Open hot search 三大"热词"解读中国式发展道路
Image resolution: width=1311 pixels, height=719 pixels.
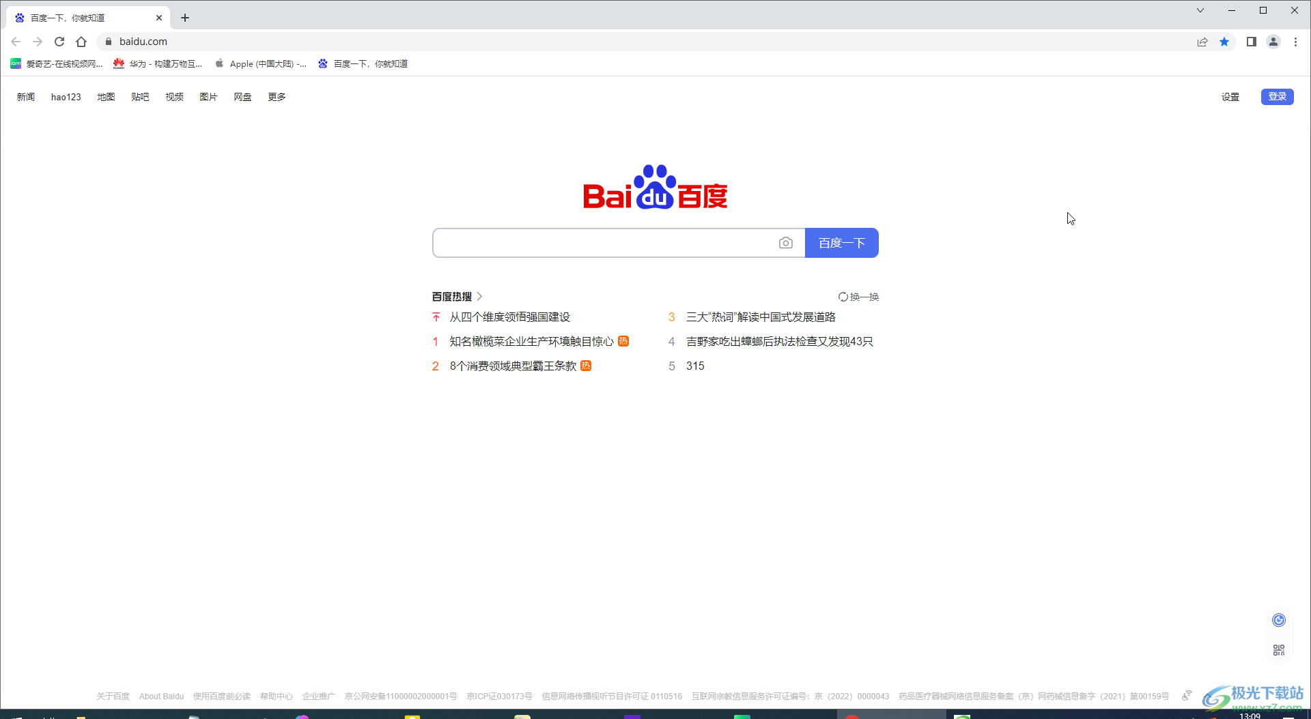pyautogui.click(x=761, y=317)
